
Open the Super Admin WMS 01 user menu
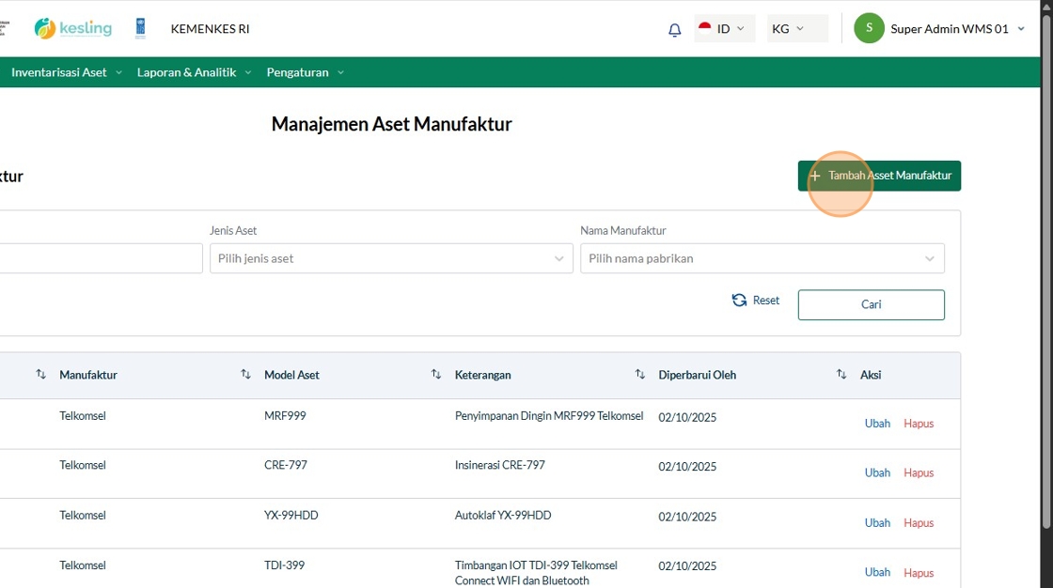(950, 29)
